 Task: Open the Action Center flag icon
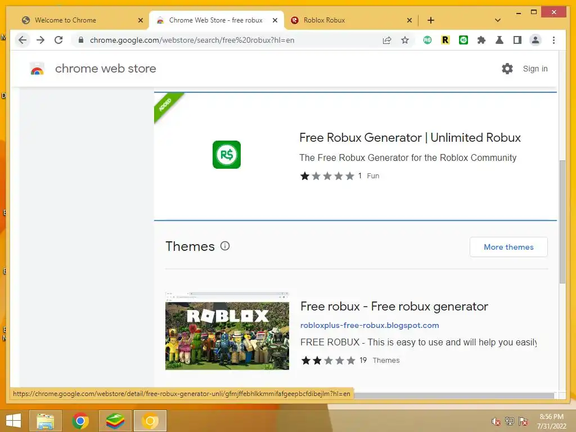click(523, 421)
